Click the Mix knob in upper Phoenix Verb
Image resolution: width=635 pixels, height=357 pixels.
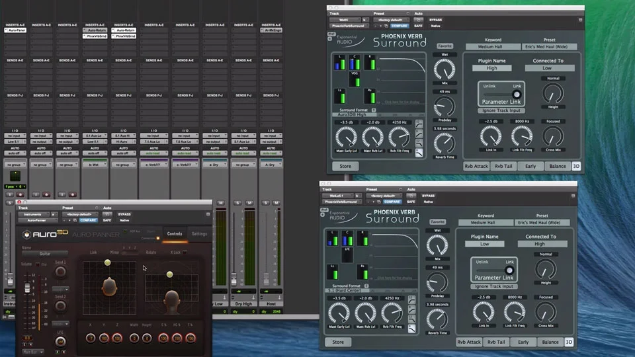[x=444, y=69]
